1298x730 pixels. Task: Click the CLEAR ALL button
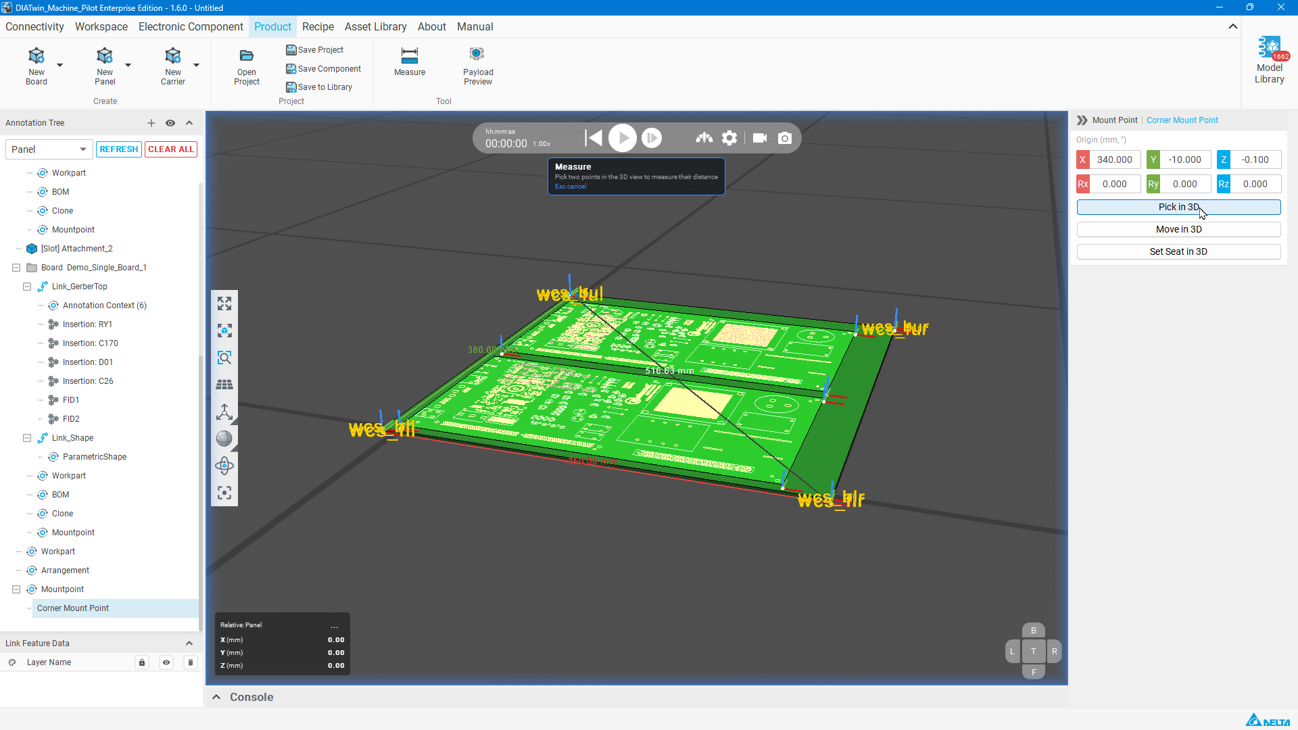point(171,149)
